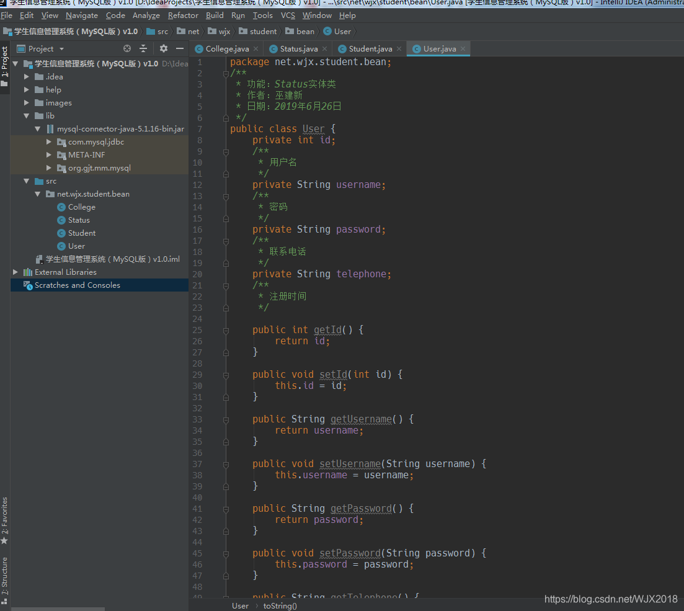Collapse the mysql-connector jar arrow
This screenshot has width=684, height=611.
37,129
